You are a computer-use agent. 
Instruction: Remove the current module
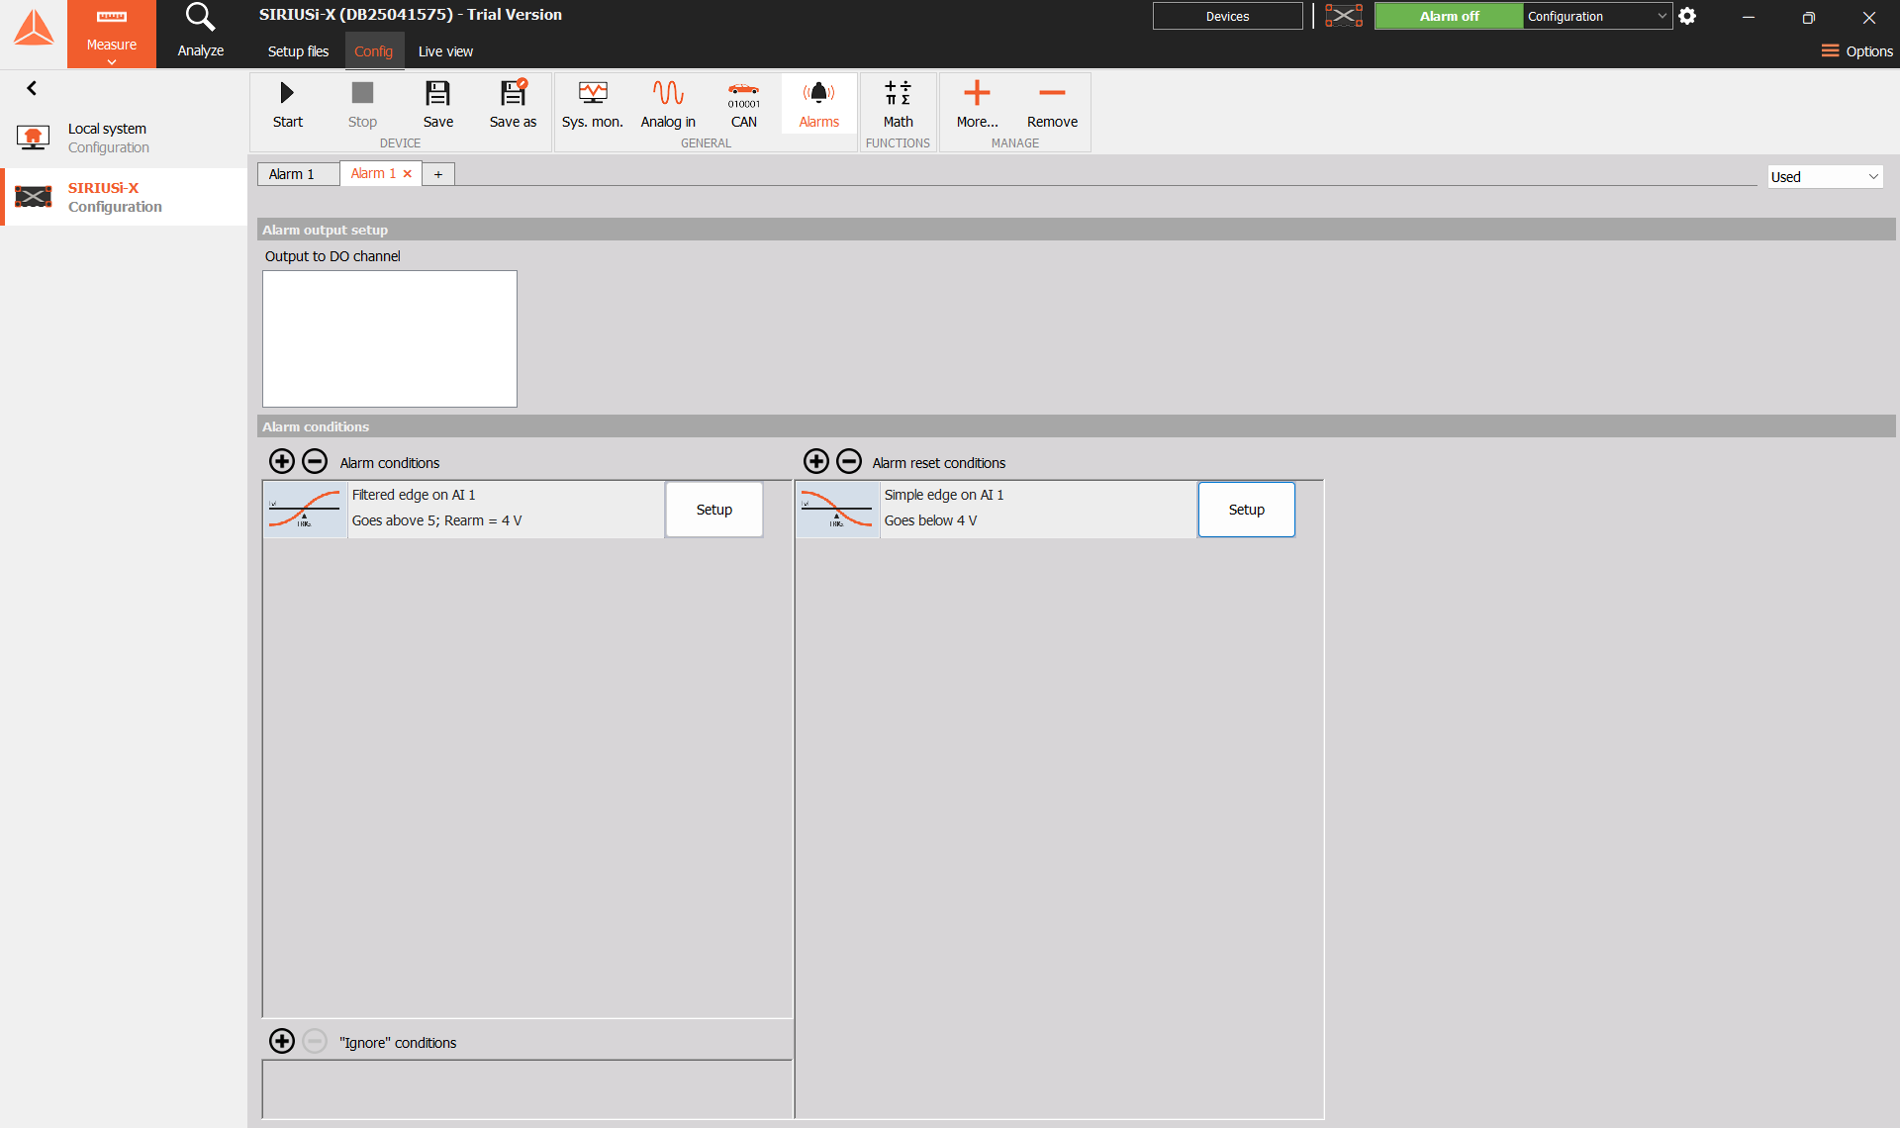coord(1052,104)
